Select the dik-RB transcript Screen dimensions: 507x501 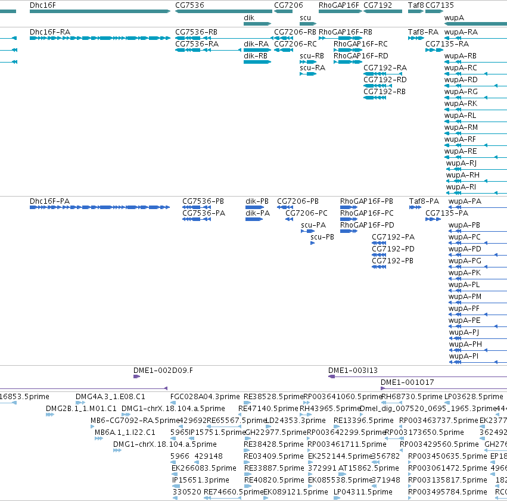(x=257, y=62)
